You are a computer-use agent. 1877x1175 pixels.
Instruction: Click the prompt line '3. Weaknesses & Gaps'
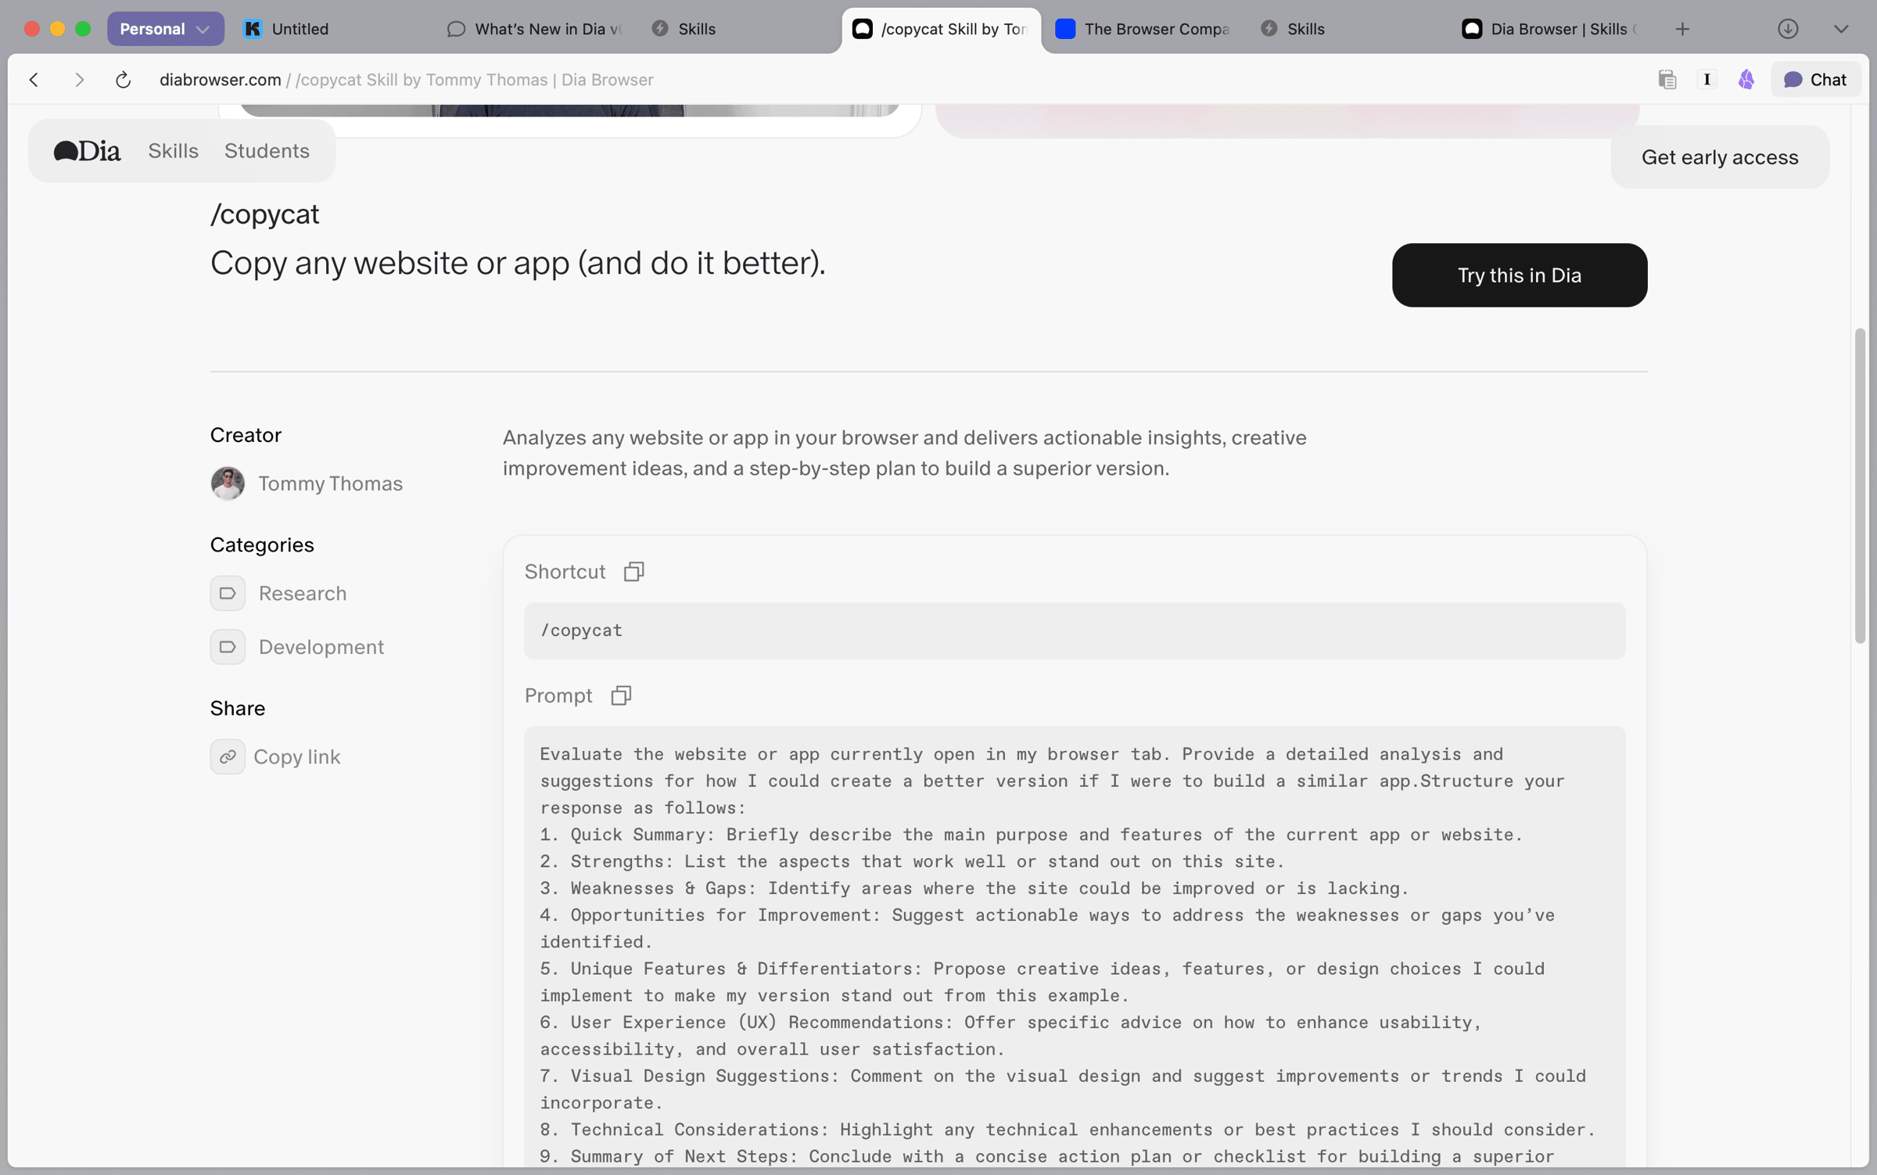coord(974,888)
